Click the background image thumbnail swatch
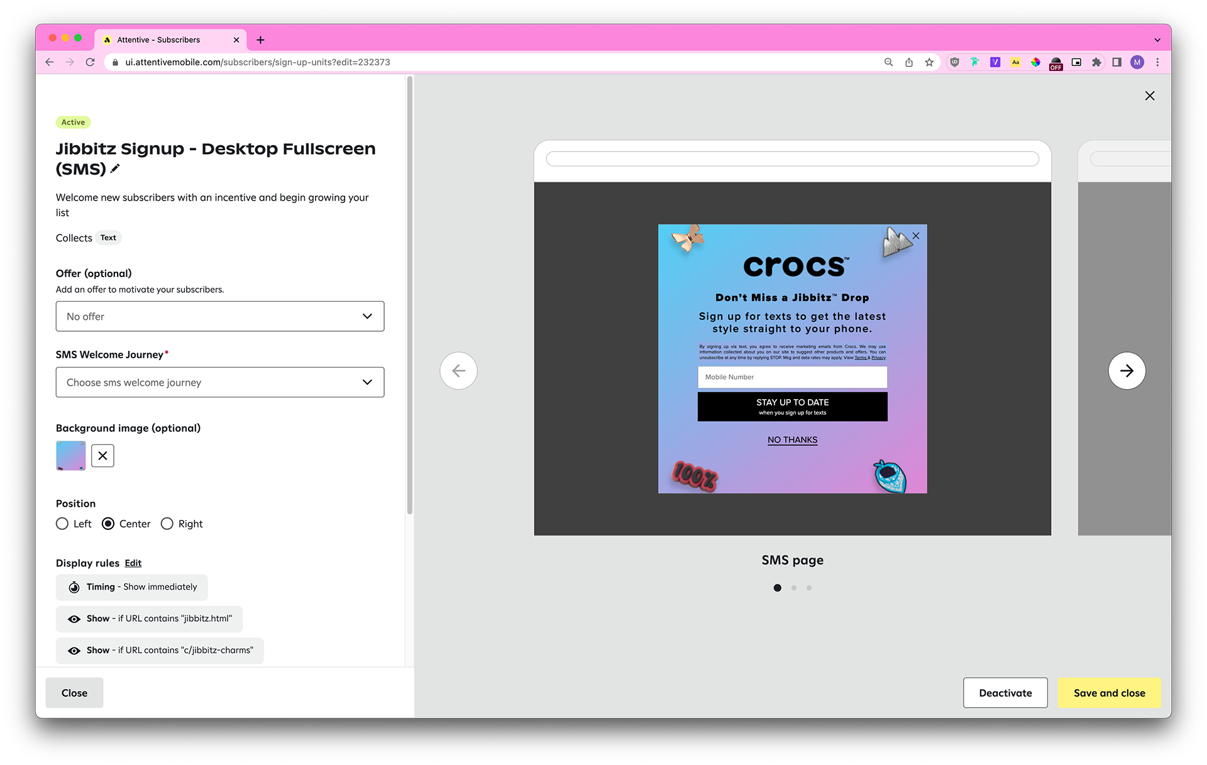Screen dimensions: 1207x765 (x=71, y=456)
